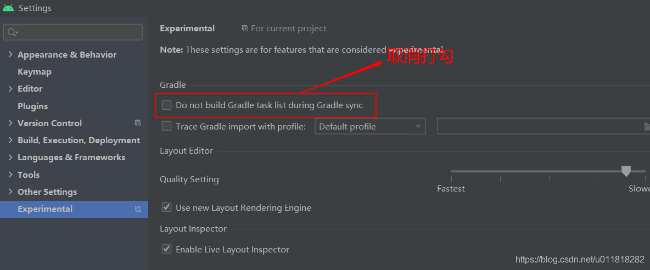Expand the Editor settings node
650x270 pixels.
point(10,88)
